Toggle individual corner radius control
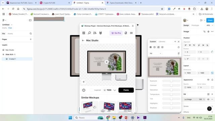Viewport: 215px width, 121px height. [212, 87]
